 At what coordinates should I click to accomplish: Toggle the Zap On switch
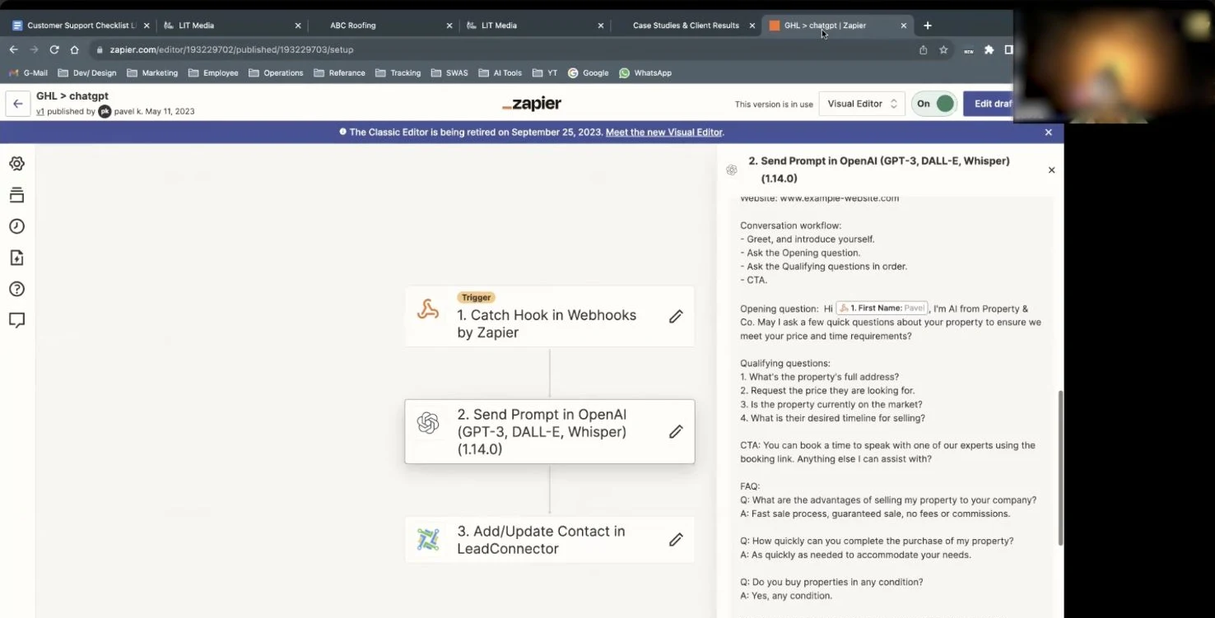click(934, 104)
